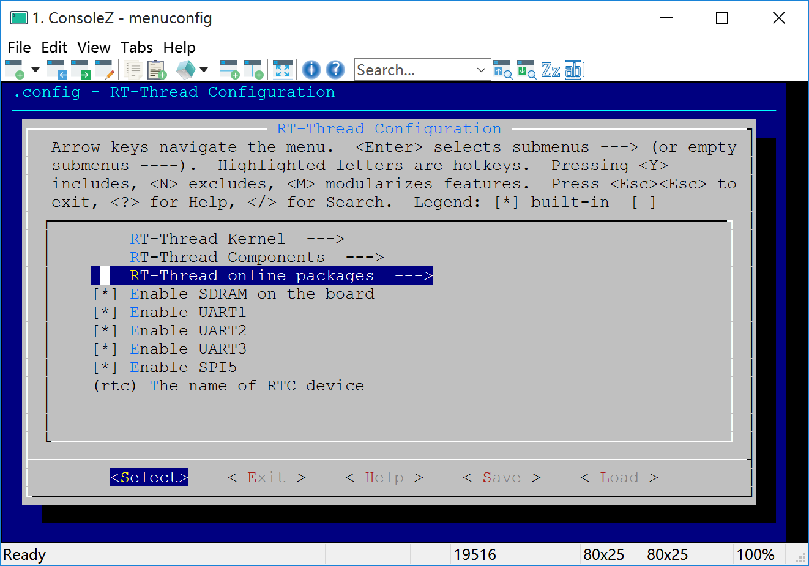Open the Tabs menu
Screen dimensions: 809x566
point(136,48)
